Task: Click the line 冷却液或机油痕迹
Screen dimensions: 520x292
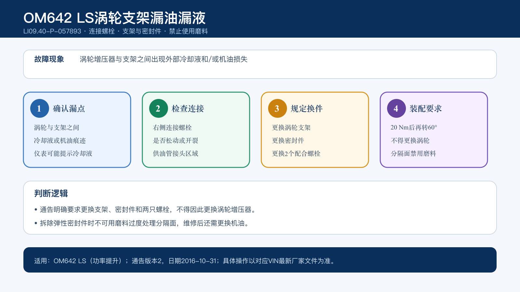Action: (60, 140)
